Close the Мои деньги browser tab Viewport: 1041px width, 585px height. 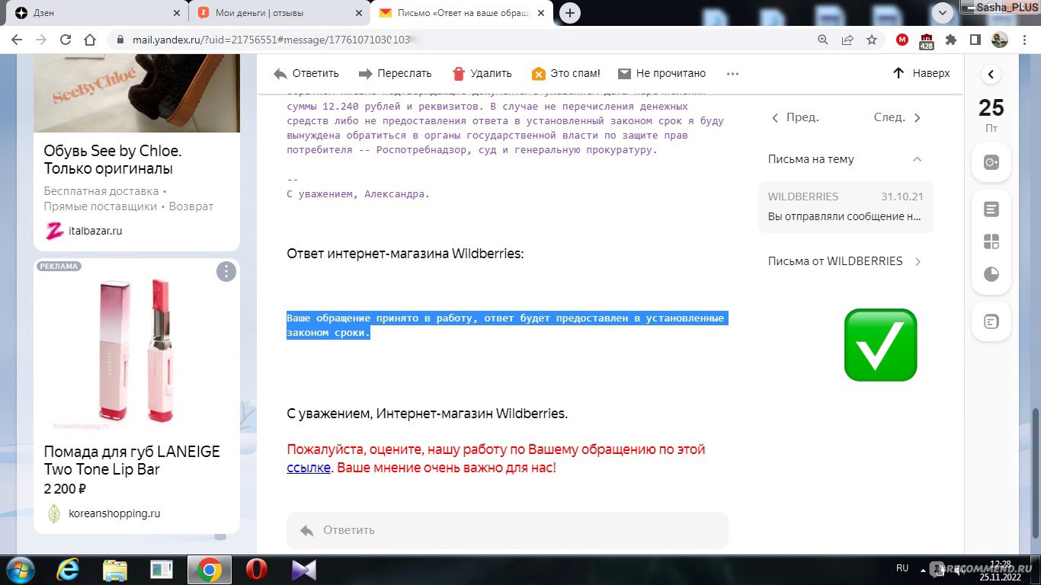click(358, 13)
